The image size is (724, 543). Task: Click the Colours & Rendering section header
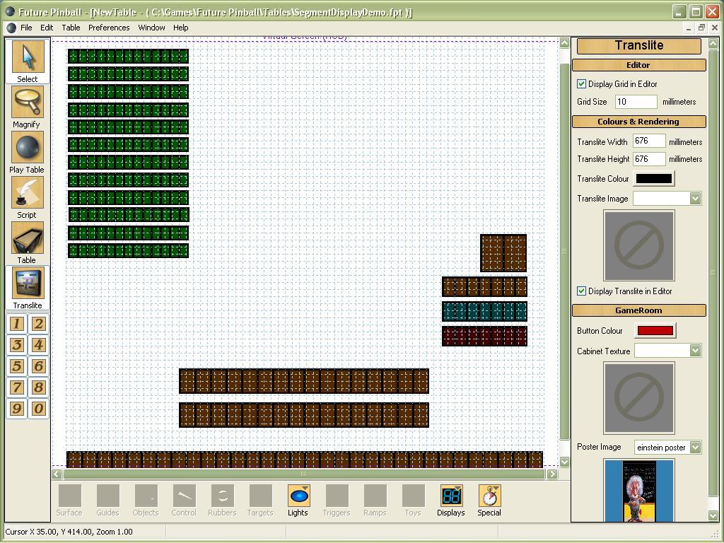click(638, 122)
